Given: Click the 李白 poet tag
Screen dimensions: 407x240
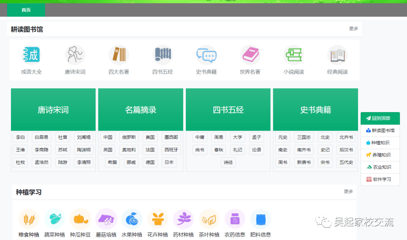Looking at the screenshot, I should [x=20, y=137].
